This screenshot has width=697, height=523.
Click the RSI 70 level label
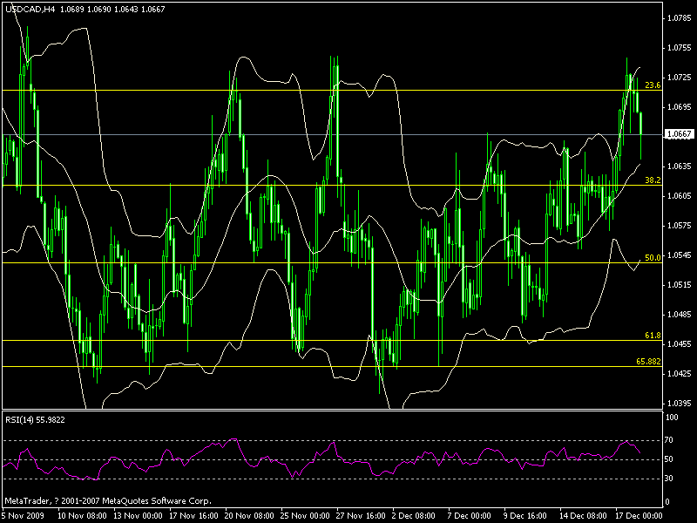point(669,440)
